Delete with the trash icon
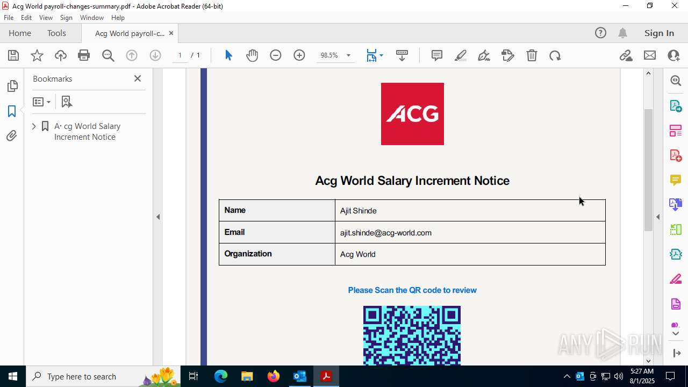This screenshot has height=387, width=688. [x=532, y=55]
